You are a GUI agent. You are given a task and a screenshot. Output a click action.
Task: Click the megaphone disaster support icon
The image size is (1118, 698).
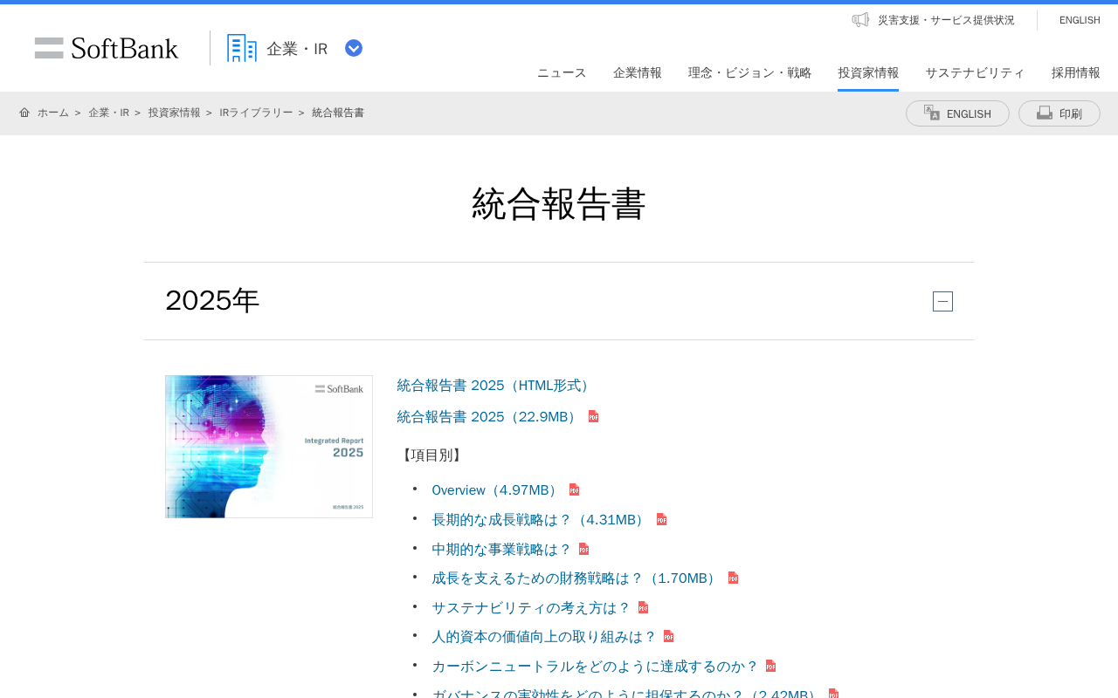pyautogui.click(x=860, y=19)
